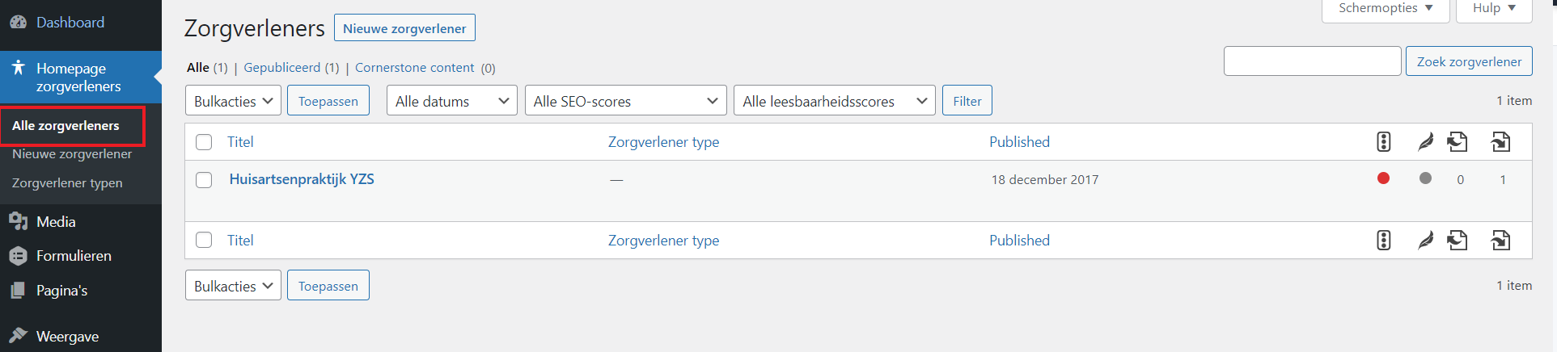Open the top Bulkacties dropdown
This screenshot has width=1557, height=352.
[x=233, y=101]
